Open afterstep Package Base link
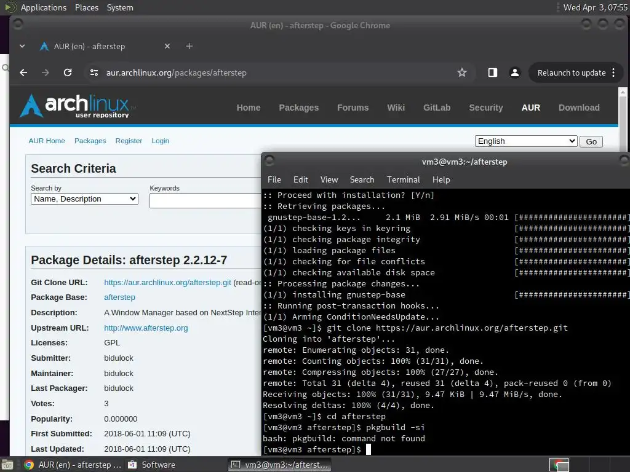Screen dimensions: 630x472 point(119,297)
